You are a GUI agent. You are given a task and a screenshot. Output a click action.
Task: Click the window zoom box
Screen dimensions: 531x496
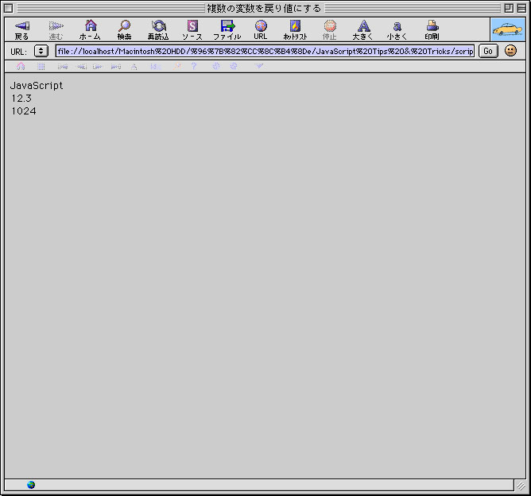(509, 8)
